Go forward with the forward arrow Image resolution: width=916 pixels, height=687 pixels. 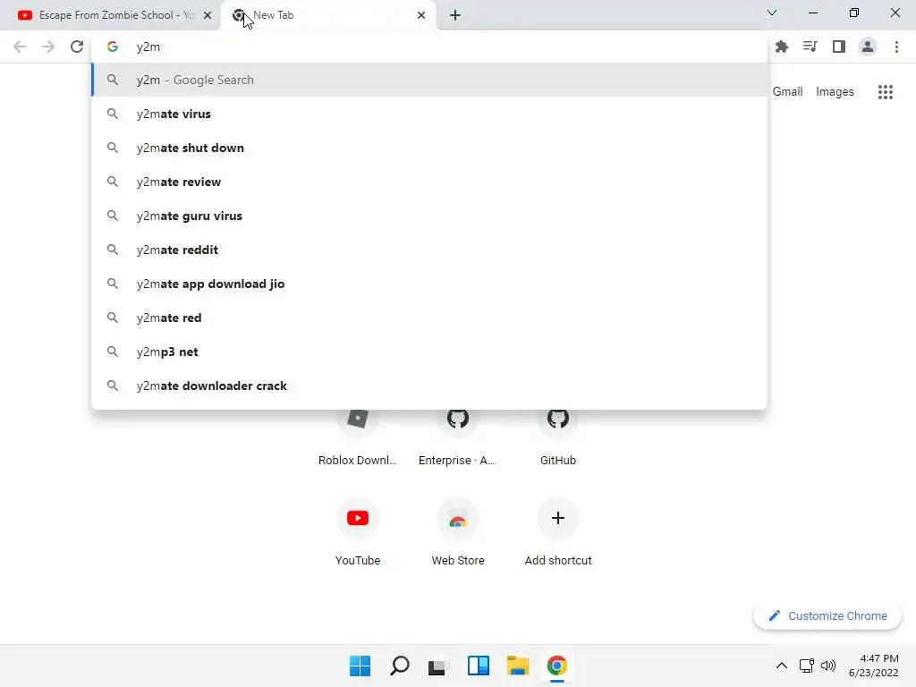point(48,47)
